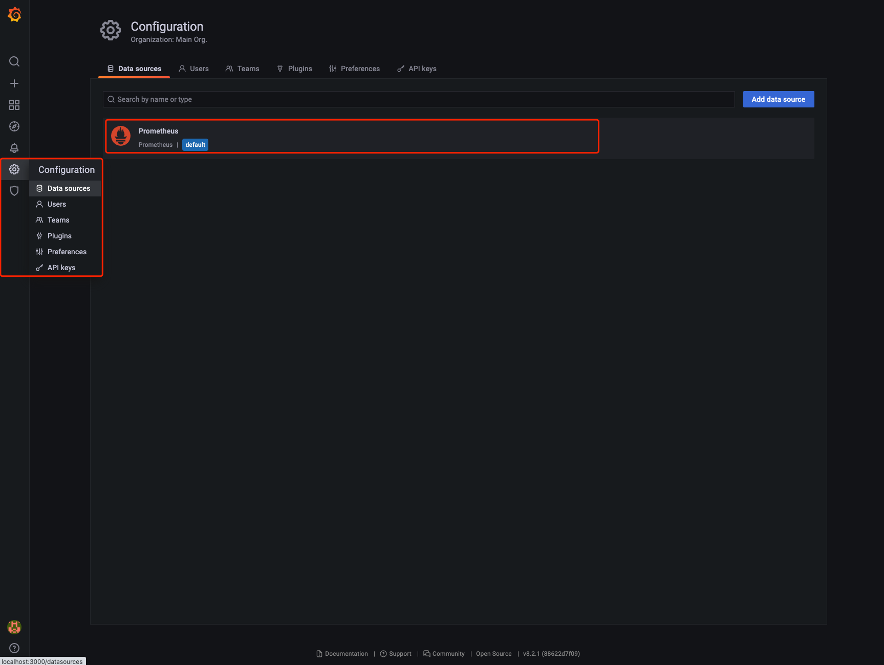Screen dimensions: 884x665
Task: Click the magnifier icon in search field
Action: click(111, 99)
